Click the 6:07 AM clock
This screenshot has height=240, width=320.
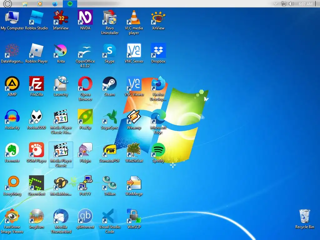(x=305, y=4)
